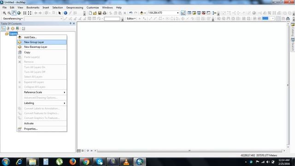Click the vertical map scrollbar
The height and width of the screenshot is (166, 295).
288,85
